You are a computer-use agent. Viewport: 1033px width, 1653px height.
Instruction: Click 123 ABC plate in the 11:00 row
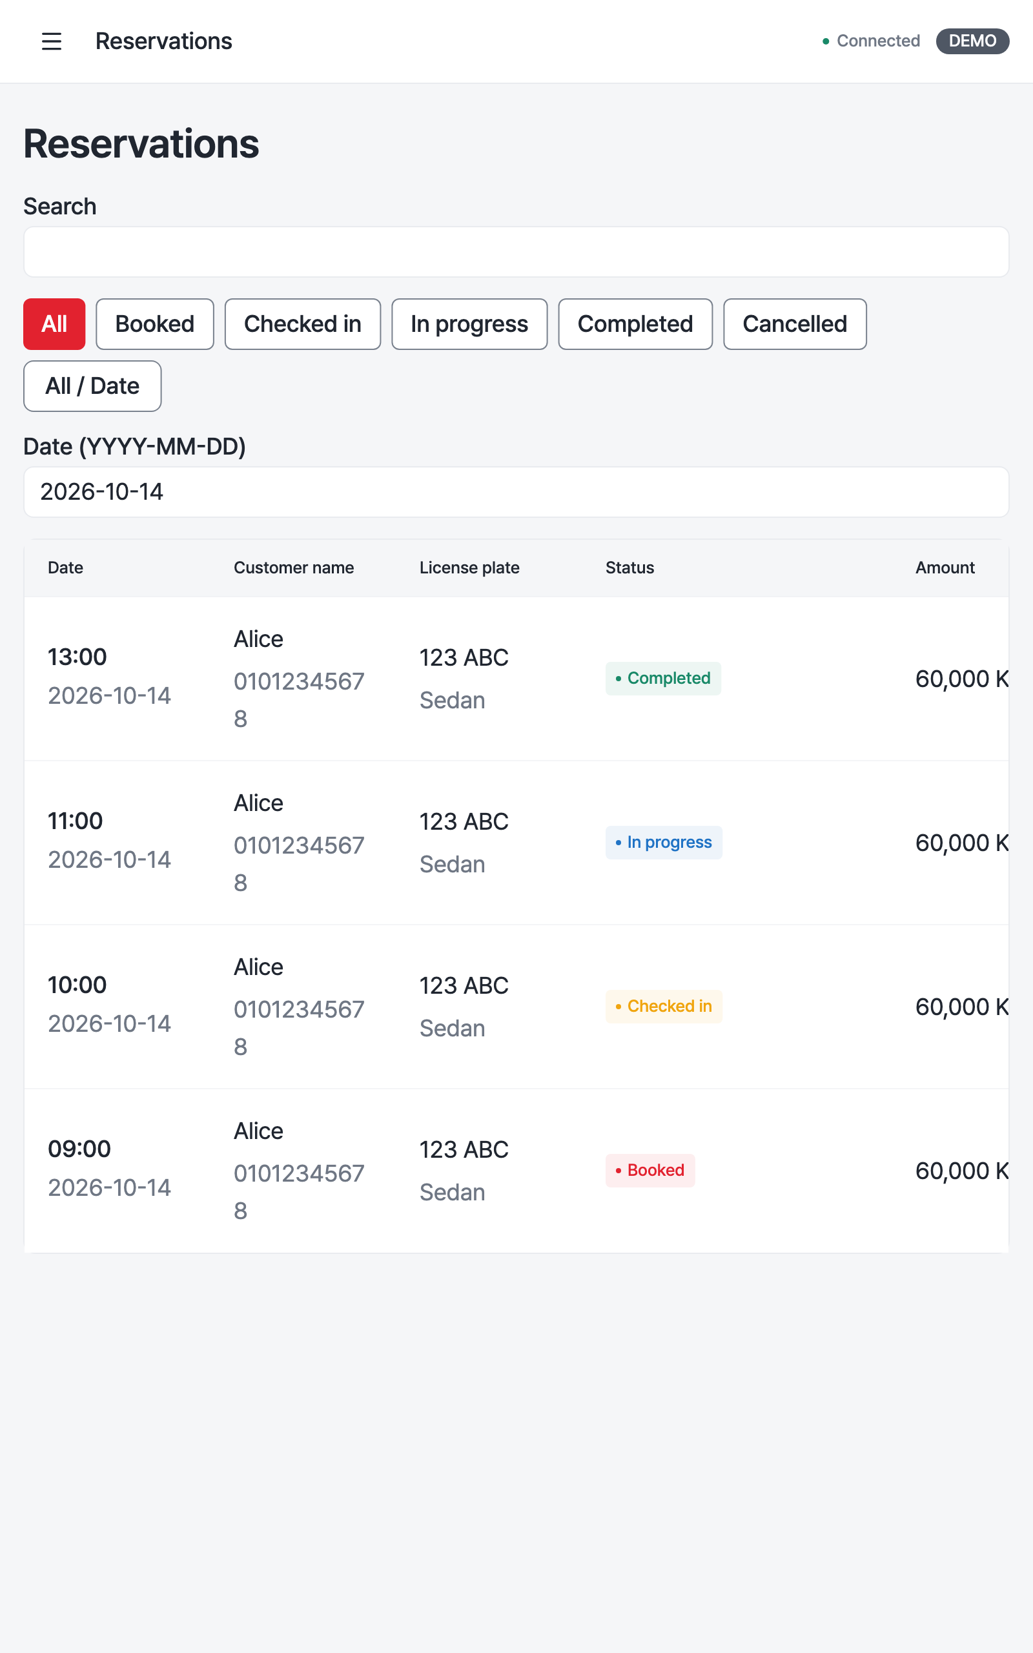point(464,822)
